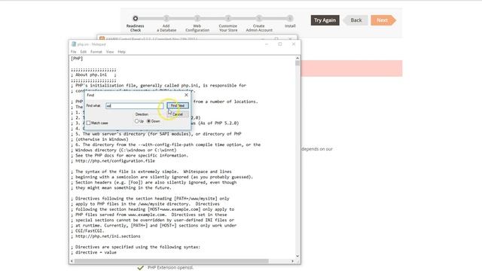The height and width of the screenshot is (271, 482).
Task: Click the '; About php.ini' line
Action: tap(93, 75)
